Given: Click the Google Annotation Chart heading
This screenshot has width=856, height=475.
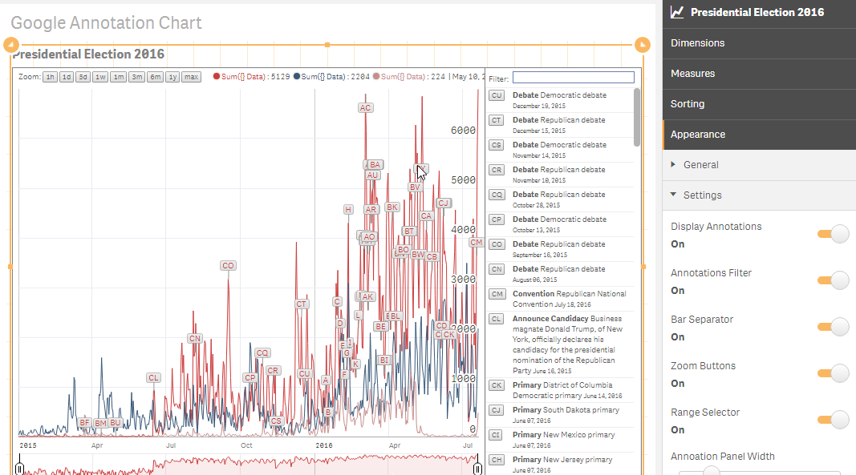Looking at the screenshot, I should [x=106, y=23].
